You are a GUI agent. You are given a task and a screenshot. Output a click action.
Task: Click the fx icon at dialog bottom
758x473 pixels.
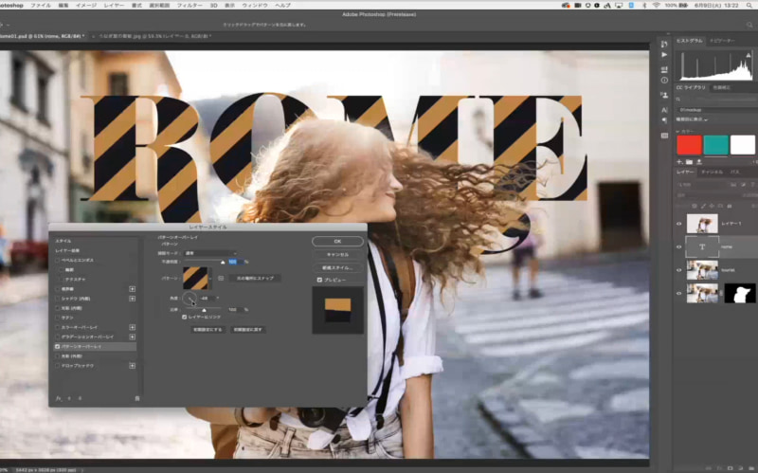(59, 398)
